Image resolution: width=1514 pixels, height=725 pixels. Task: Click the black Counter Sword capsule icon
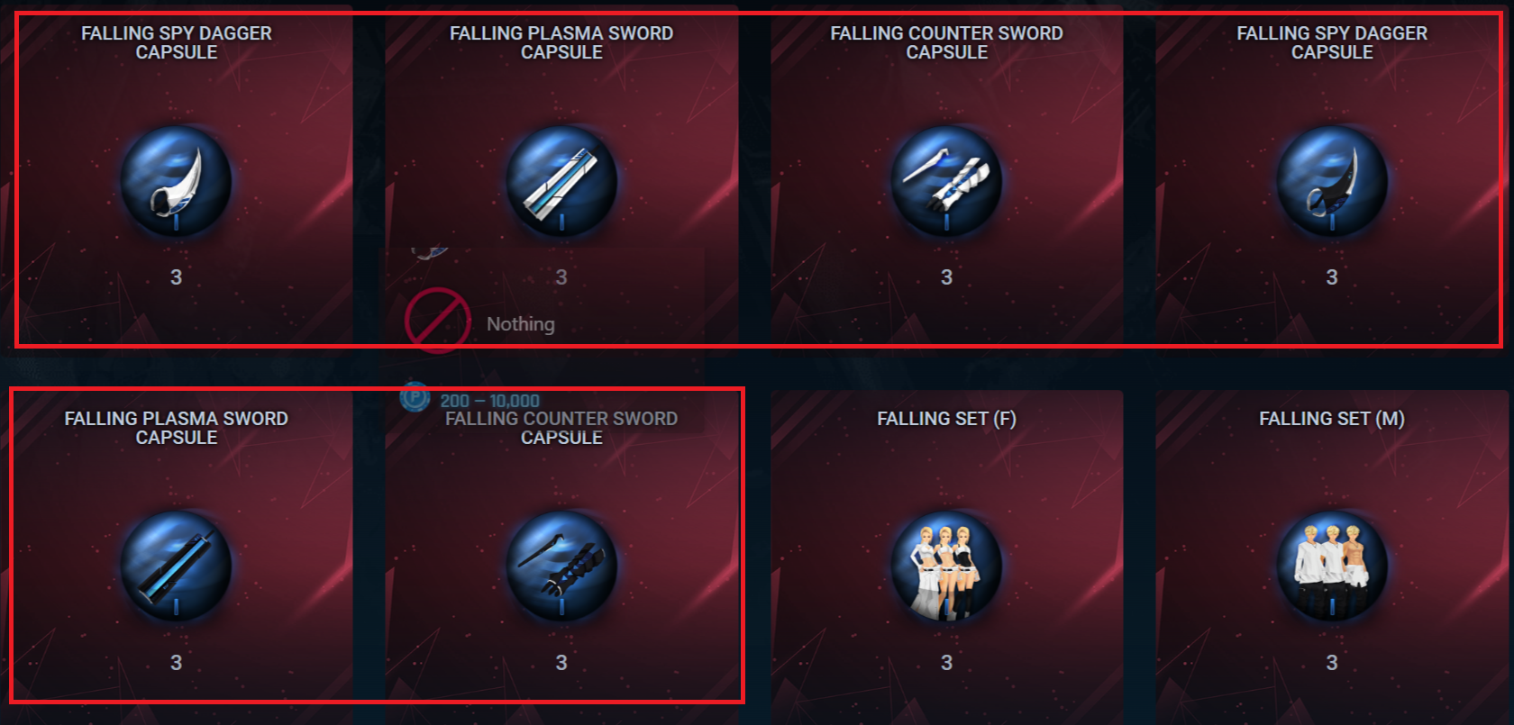(x=561, y=566)
